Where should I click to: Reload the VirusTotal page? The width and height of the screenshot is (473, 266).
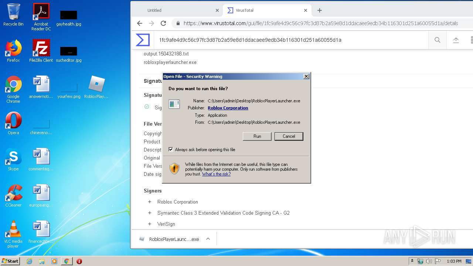click(163, 23)
